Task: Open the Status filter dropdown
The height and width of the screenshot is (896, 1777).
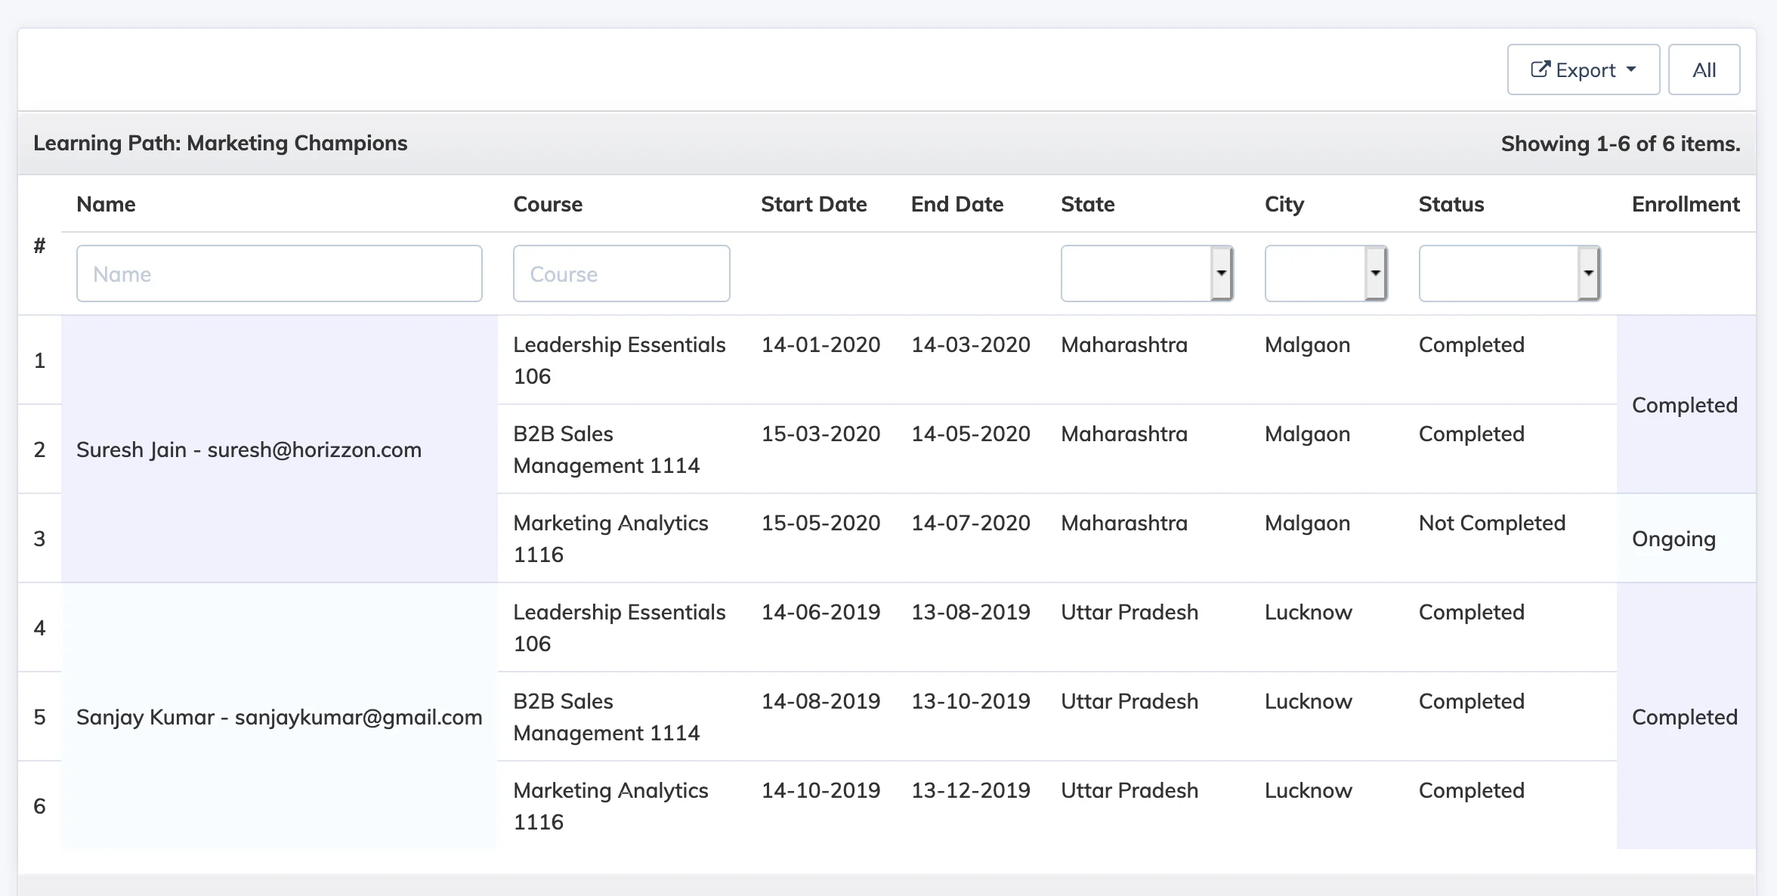Action: point(1510,273)
